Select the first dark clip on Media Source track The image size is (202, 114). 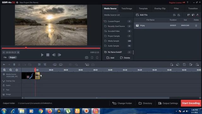tap(28, 76)
